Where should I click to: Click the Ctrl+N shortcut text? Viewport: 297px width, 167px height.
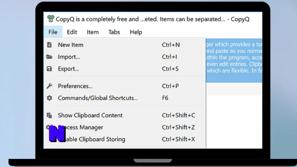click(171, 45)
